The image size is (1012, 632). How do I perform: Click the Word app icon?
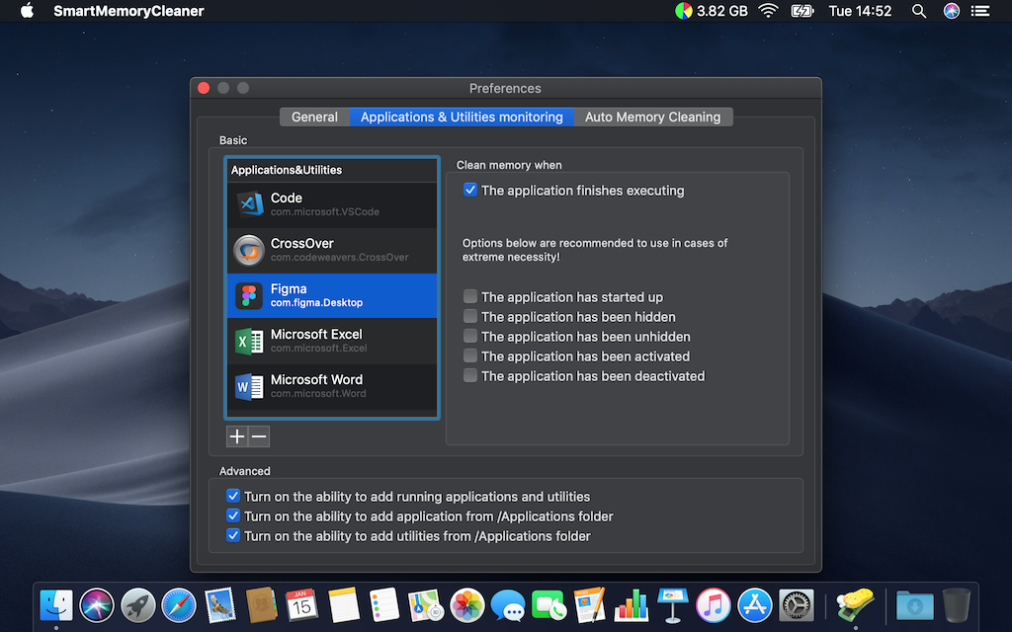249,387
